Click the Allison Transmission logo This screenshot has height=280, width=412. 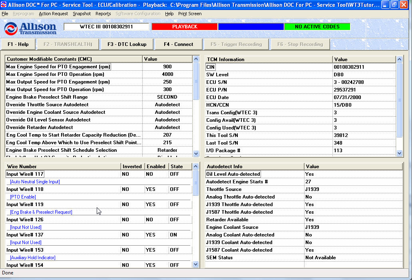click(30, 28)
